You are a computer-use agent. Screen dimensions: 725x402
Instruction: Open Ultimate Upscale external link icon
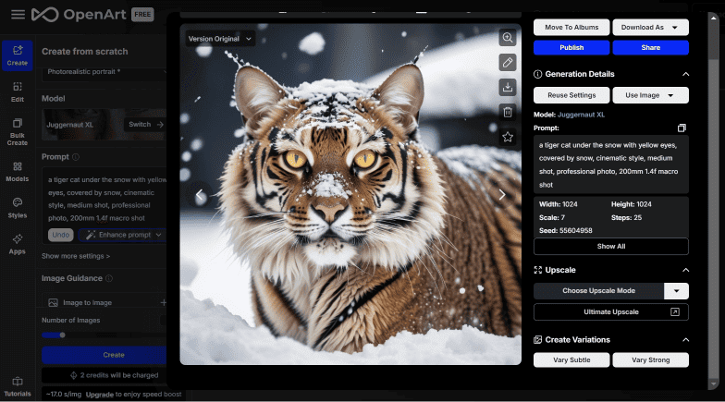(x=675, y=312)
